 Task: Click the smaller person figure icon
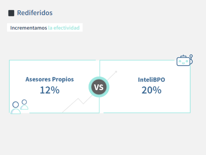[24, 105]
